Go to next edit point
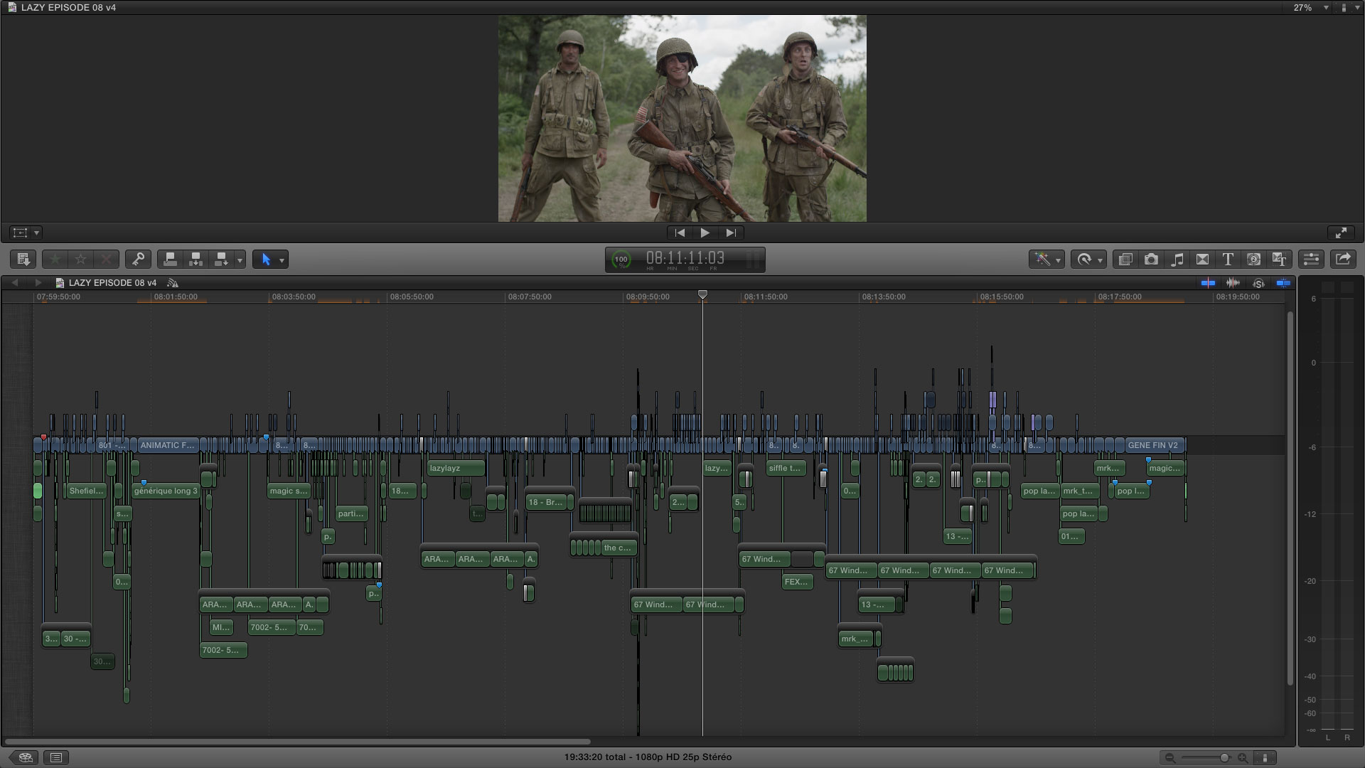The height and width of the screenshot is (768, 1365). pyautogui.click(x=731, y=233)
